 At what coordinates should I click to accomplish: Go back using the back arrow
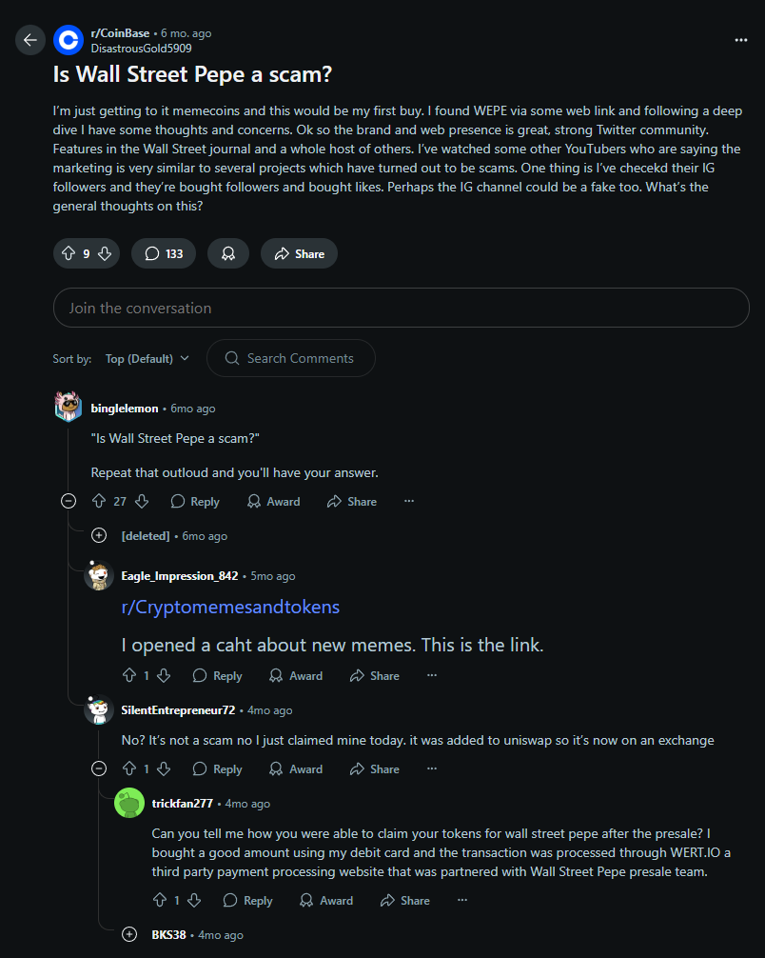pos(29,40)
